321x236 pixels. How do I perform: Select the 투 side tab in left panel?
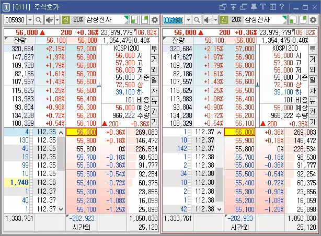coord(154,49)
